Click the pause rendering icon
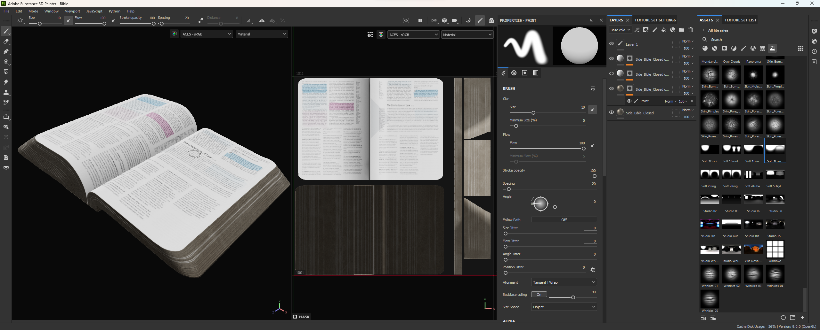This screenshot has width=820, height=330. pos(420,21)
